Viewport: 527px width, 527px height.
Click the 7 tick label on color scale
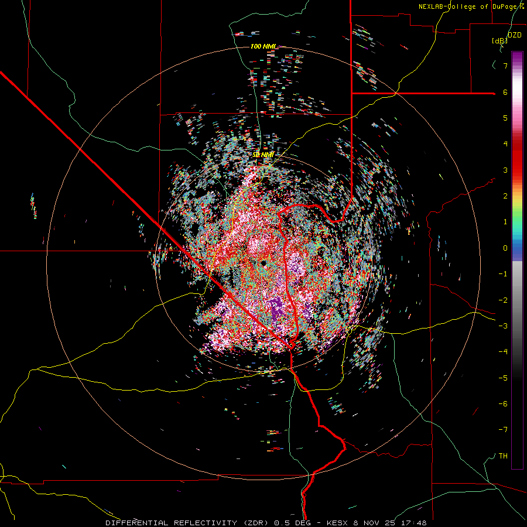[505, 66]
